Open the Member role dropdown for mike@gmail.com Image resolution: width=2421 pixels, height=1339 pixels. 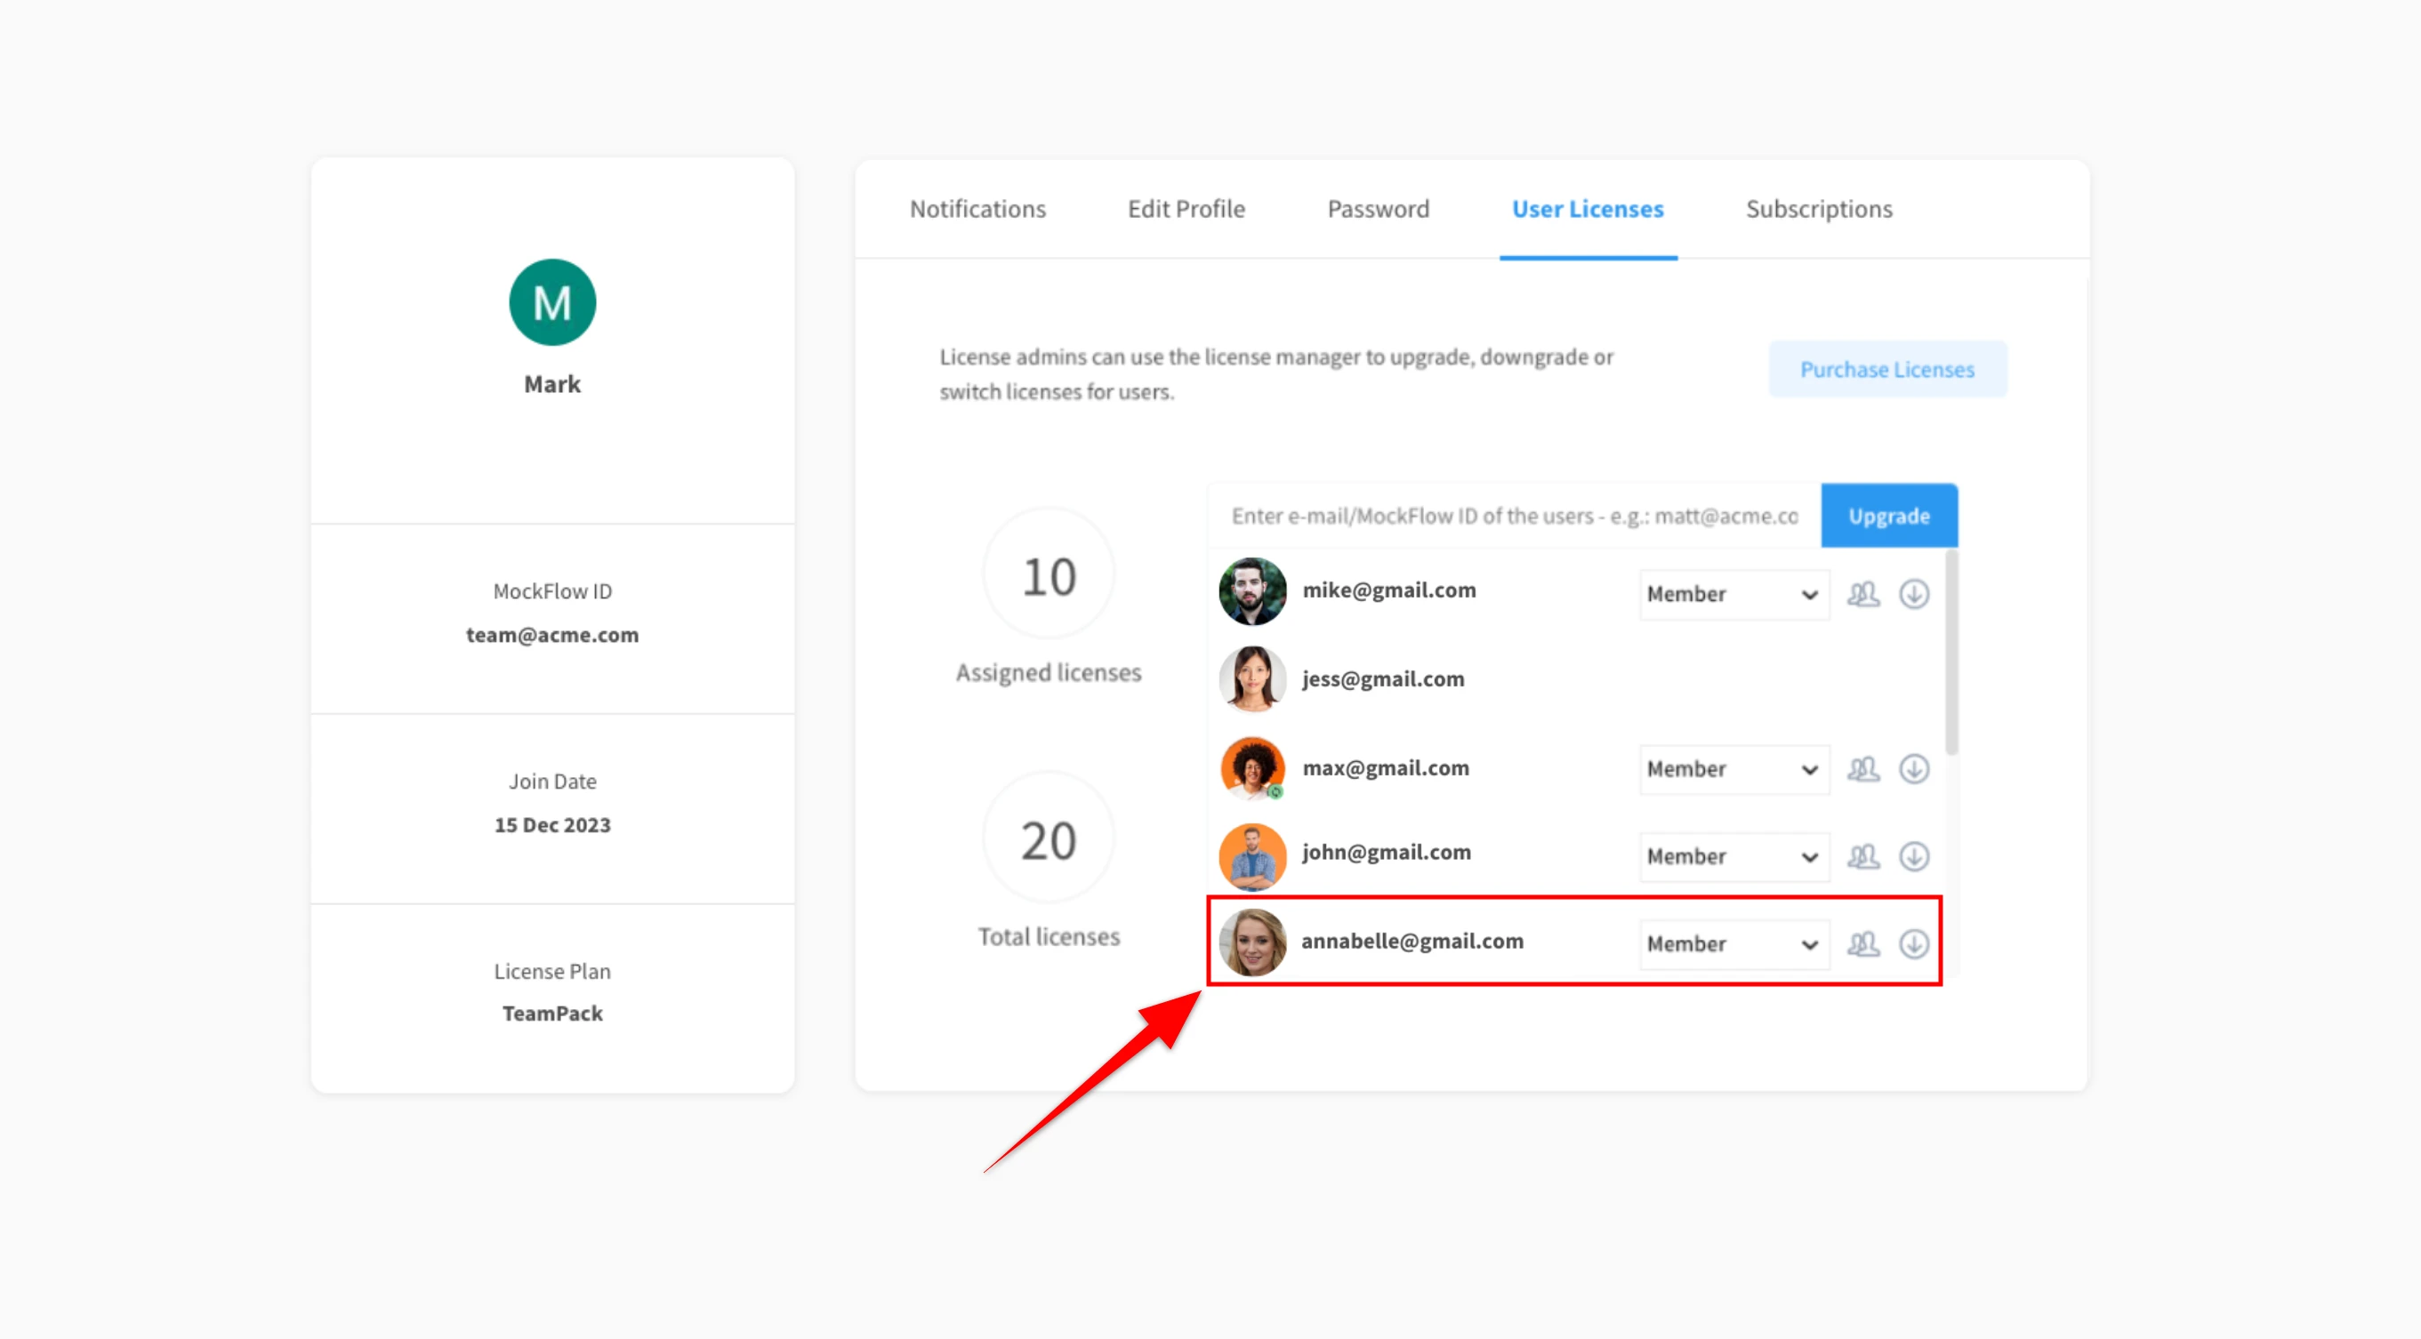click(x=1734, y=594)
